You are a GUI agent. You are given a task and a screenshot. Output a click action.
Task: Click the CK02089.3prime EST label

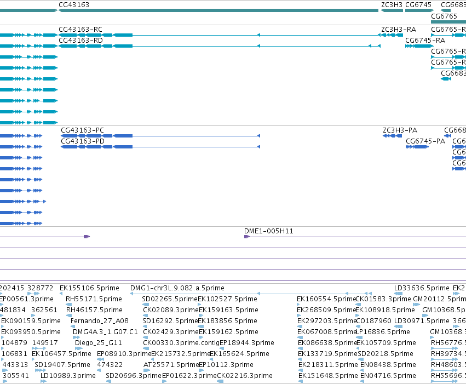click(171, 310)
